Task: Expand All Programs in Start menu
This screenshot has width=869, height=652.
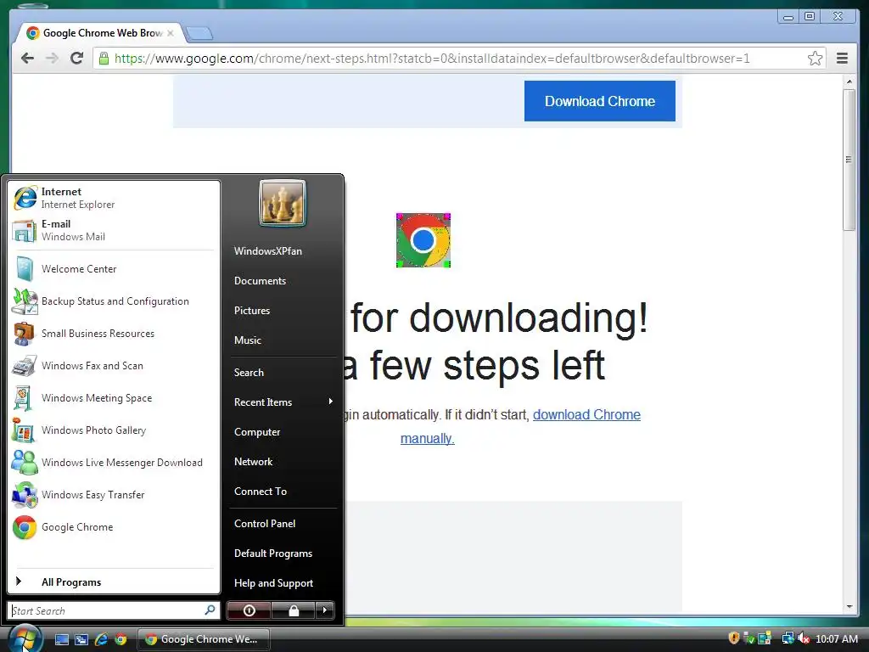Action: pyautogui.click(x=114, y=582)
